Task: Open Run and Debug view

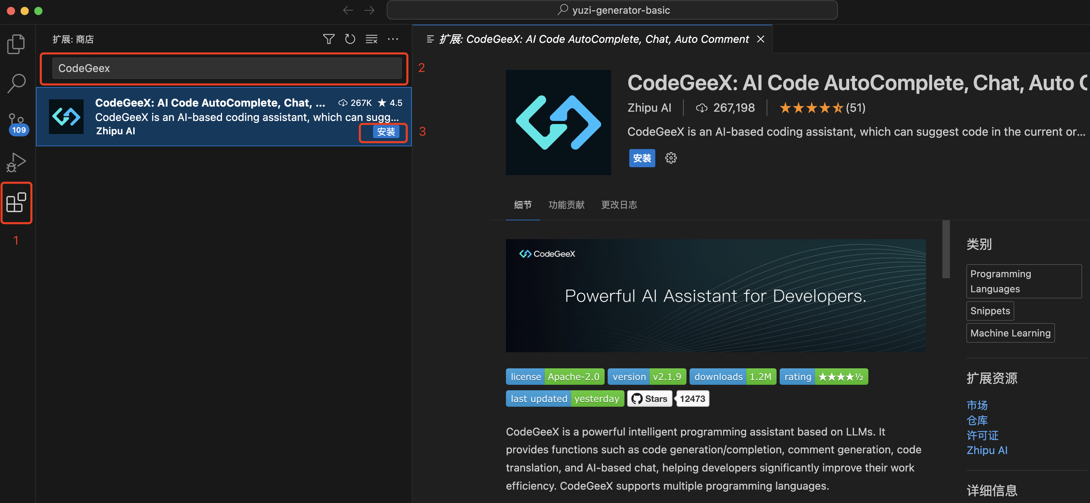Action: (16, 163)
